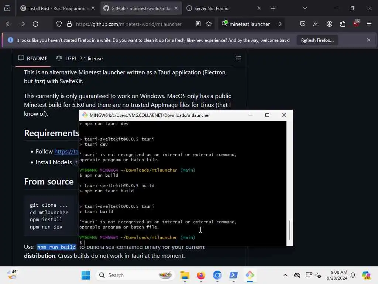Open the blue circular taskbar app

(x=217, y=275)
